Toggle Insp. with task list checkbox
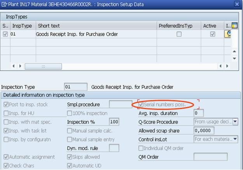 click(6, 131)
